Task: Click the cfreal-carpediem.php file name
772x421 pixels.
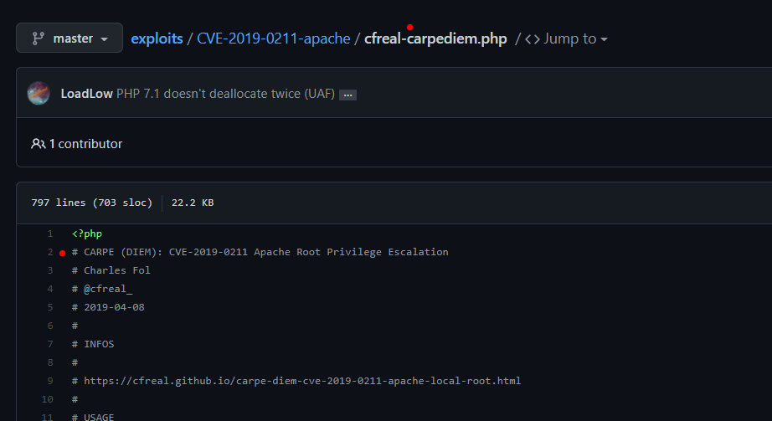Action: (x=435, y=39)
